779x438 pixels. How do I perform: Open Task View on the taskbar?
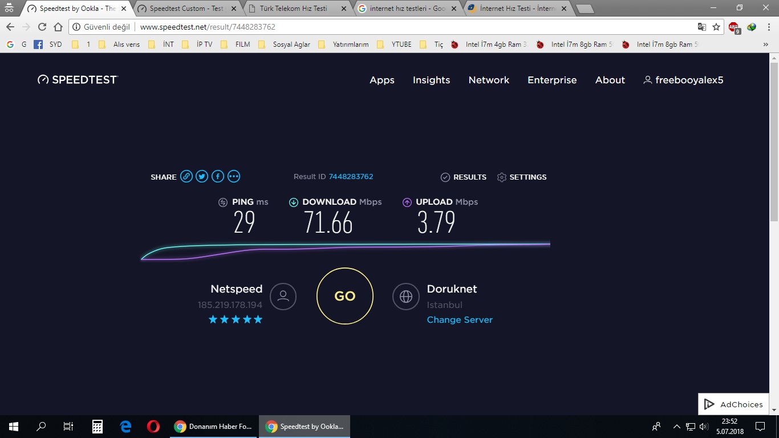(x=68, y=426)
